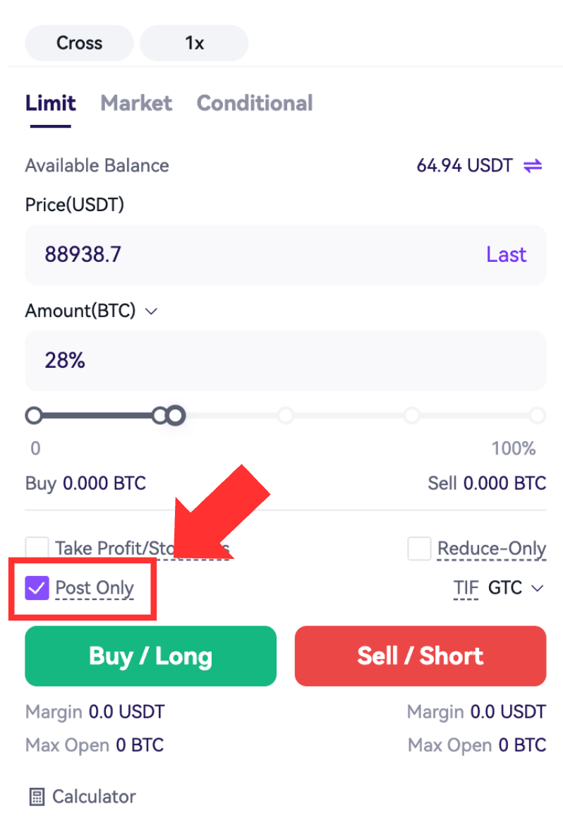Image resolution: width=563 pixels, height=840 pixels.
Task: Open the 1x leverage selector
Action: point(194,43)
